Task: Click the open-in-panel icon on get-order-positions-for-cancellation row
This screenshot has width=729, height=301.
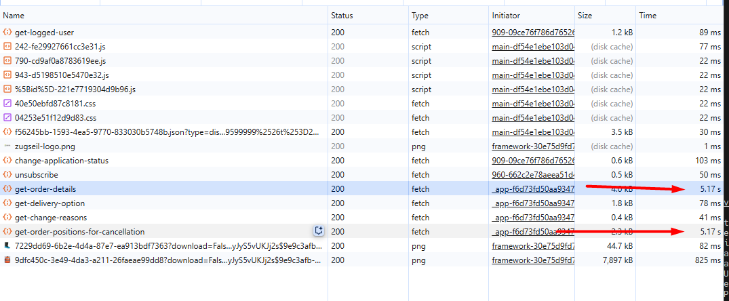Action: [317, 231]
